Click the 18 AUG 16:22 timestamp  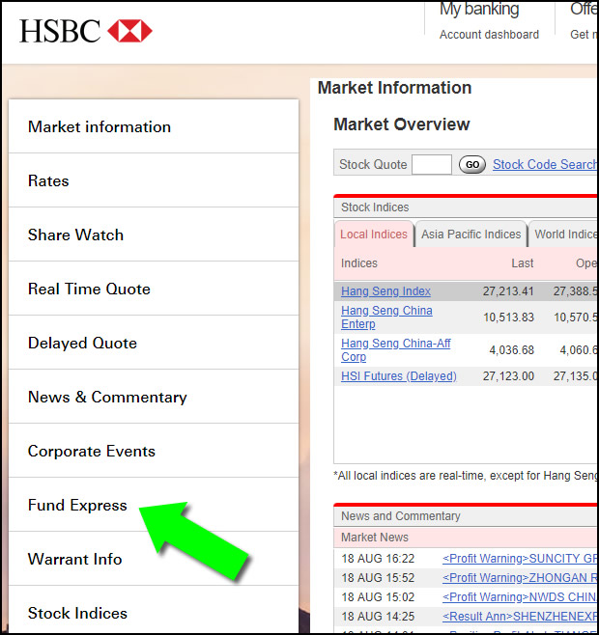coord(378,559)
